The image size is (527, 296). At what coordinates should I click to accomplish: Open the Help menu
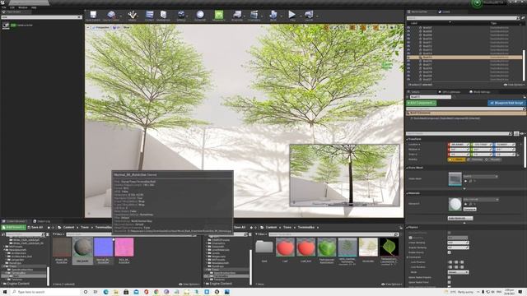tap(34, 7)
